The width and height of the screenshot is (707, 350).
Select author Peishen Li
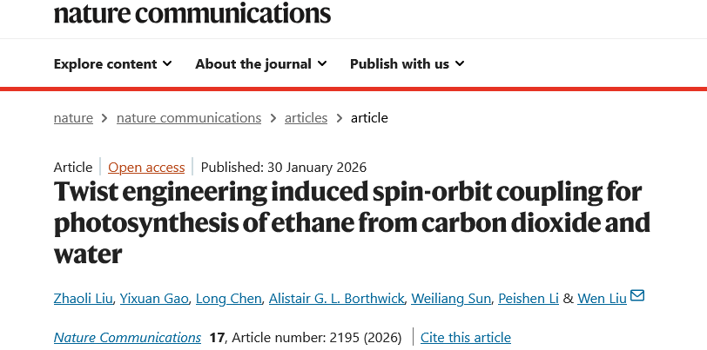pyautogui.click(x=529, y=298)
